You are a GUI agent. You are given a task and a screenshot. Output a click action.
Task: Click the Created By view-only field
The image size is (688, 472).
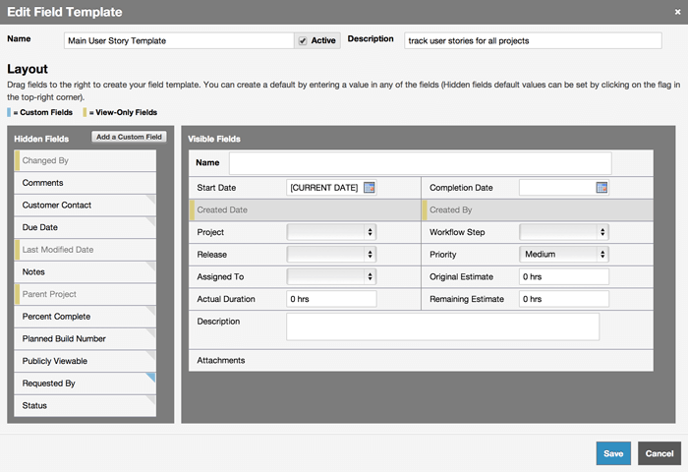tap(538, 209)
